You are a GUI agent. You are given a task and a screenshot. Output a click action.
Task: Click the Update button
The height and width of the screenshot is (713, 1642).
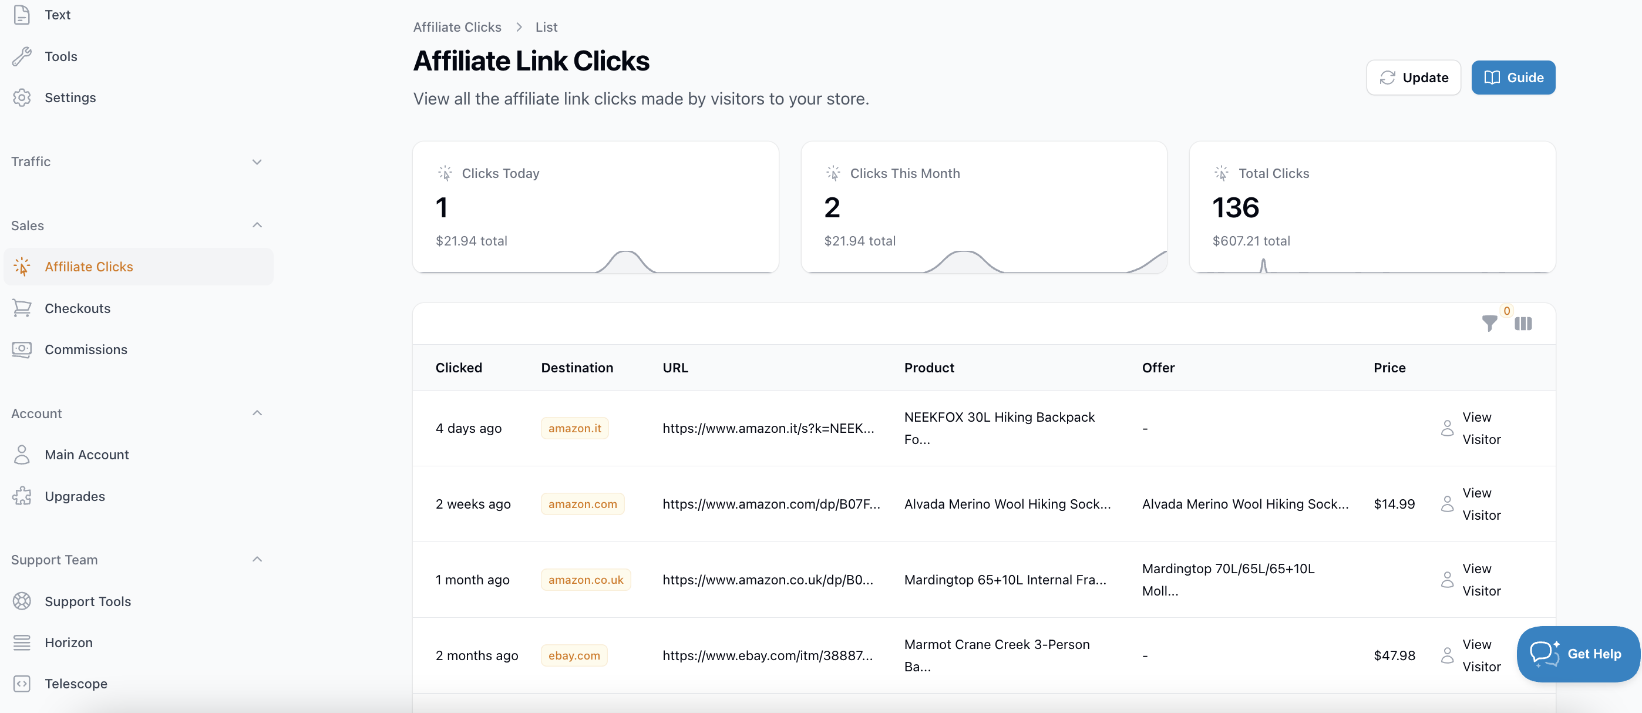[1413, 77]
